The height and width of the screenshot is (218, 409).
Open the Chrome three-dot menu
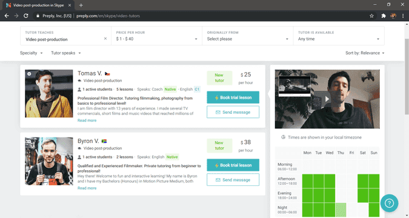coord(403,16)
